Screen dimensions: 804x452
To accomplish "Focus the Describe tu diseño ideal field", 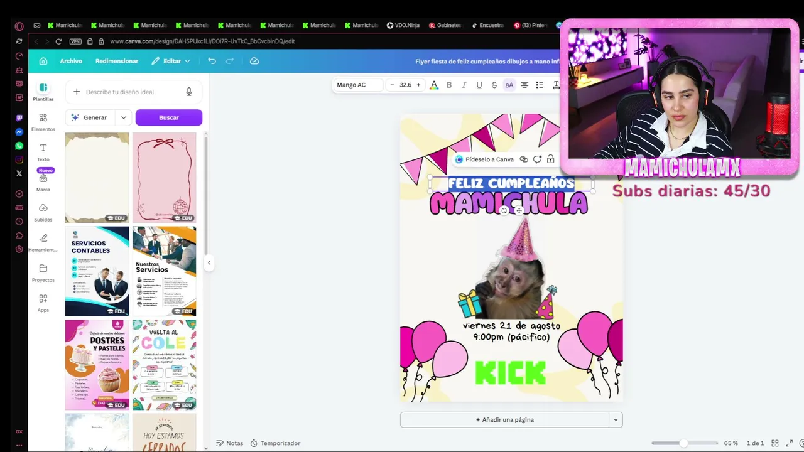I will point(134,92).
